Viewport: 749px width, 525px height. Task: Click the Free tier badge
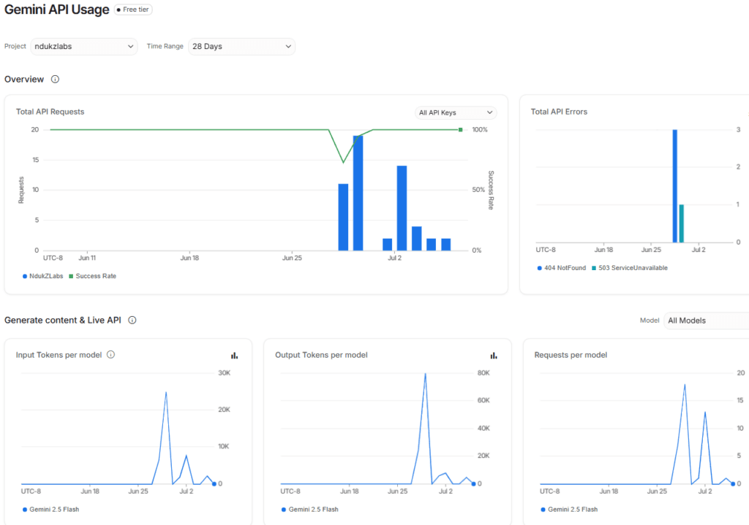(x=133, y=9)
